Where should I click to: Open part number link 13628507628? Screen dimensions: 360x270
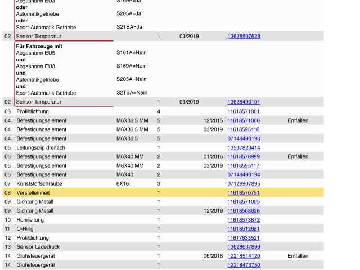(244, 36)
